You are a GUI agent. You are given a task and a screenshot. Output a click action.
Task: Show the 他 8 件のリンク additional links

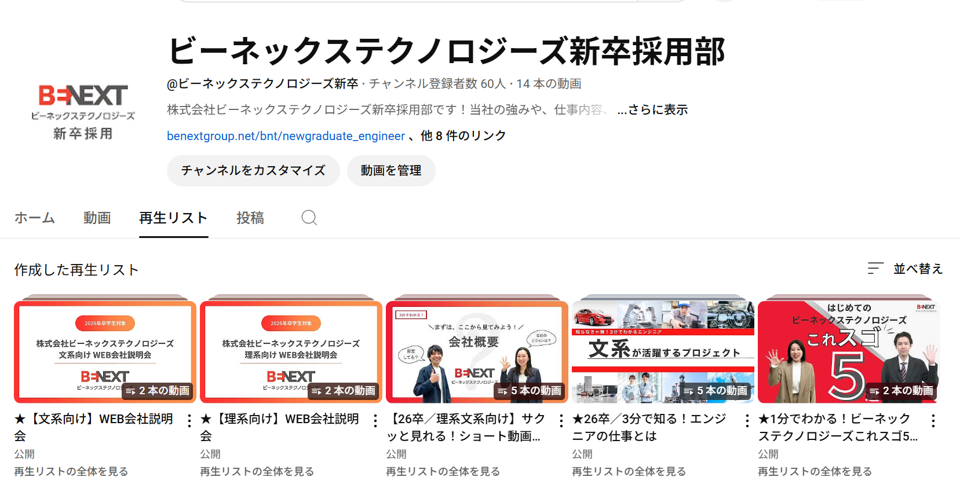pos(463,136)
